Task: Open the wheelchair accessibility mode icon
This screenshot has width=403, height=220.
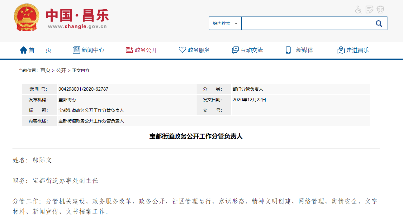Action: 358,10
